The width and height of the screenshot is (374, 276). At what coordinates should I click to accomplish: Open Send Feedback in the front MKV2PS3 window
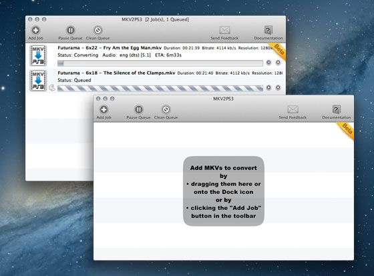coord(293,112)
